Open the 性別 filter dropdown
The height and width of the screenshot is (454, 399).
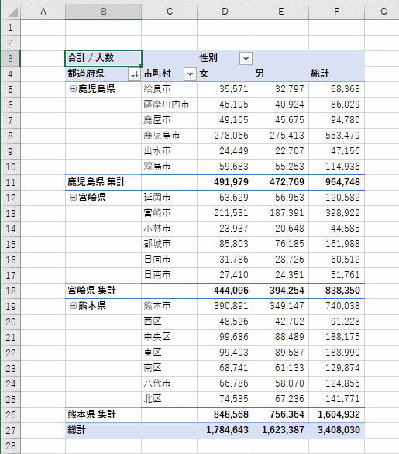[246, 58]
